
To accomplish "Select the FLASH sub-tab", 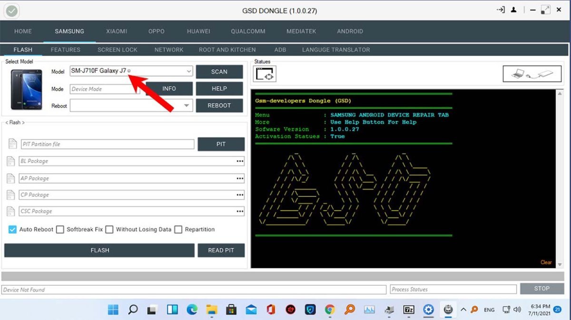I will tap(23, 49).
